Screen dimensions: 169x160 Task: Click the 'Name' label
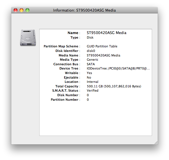click(x=73, y=33)
